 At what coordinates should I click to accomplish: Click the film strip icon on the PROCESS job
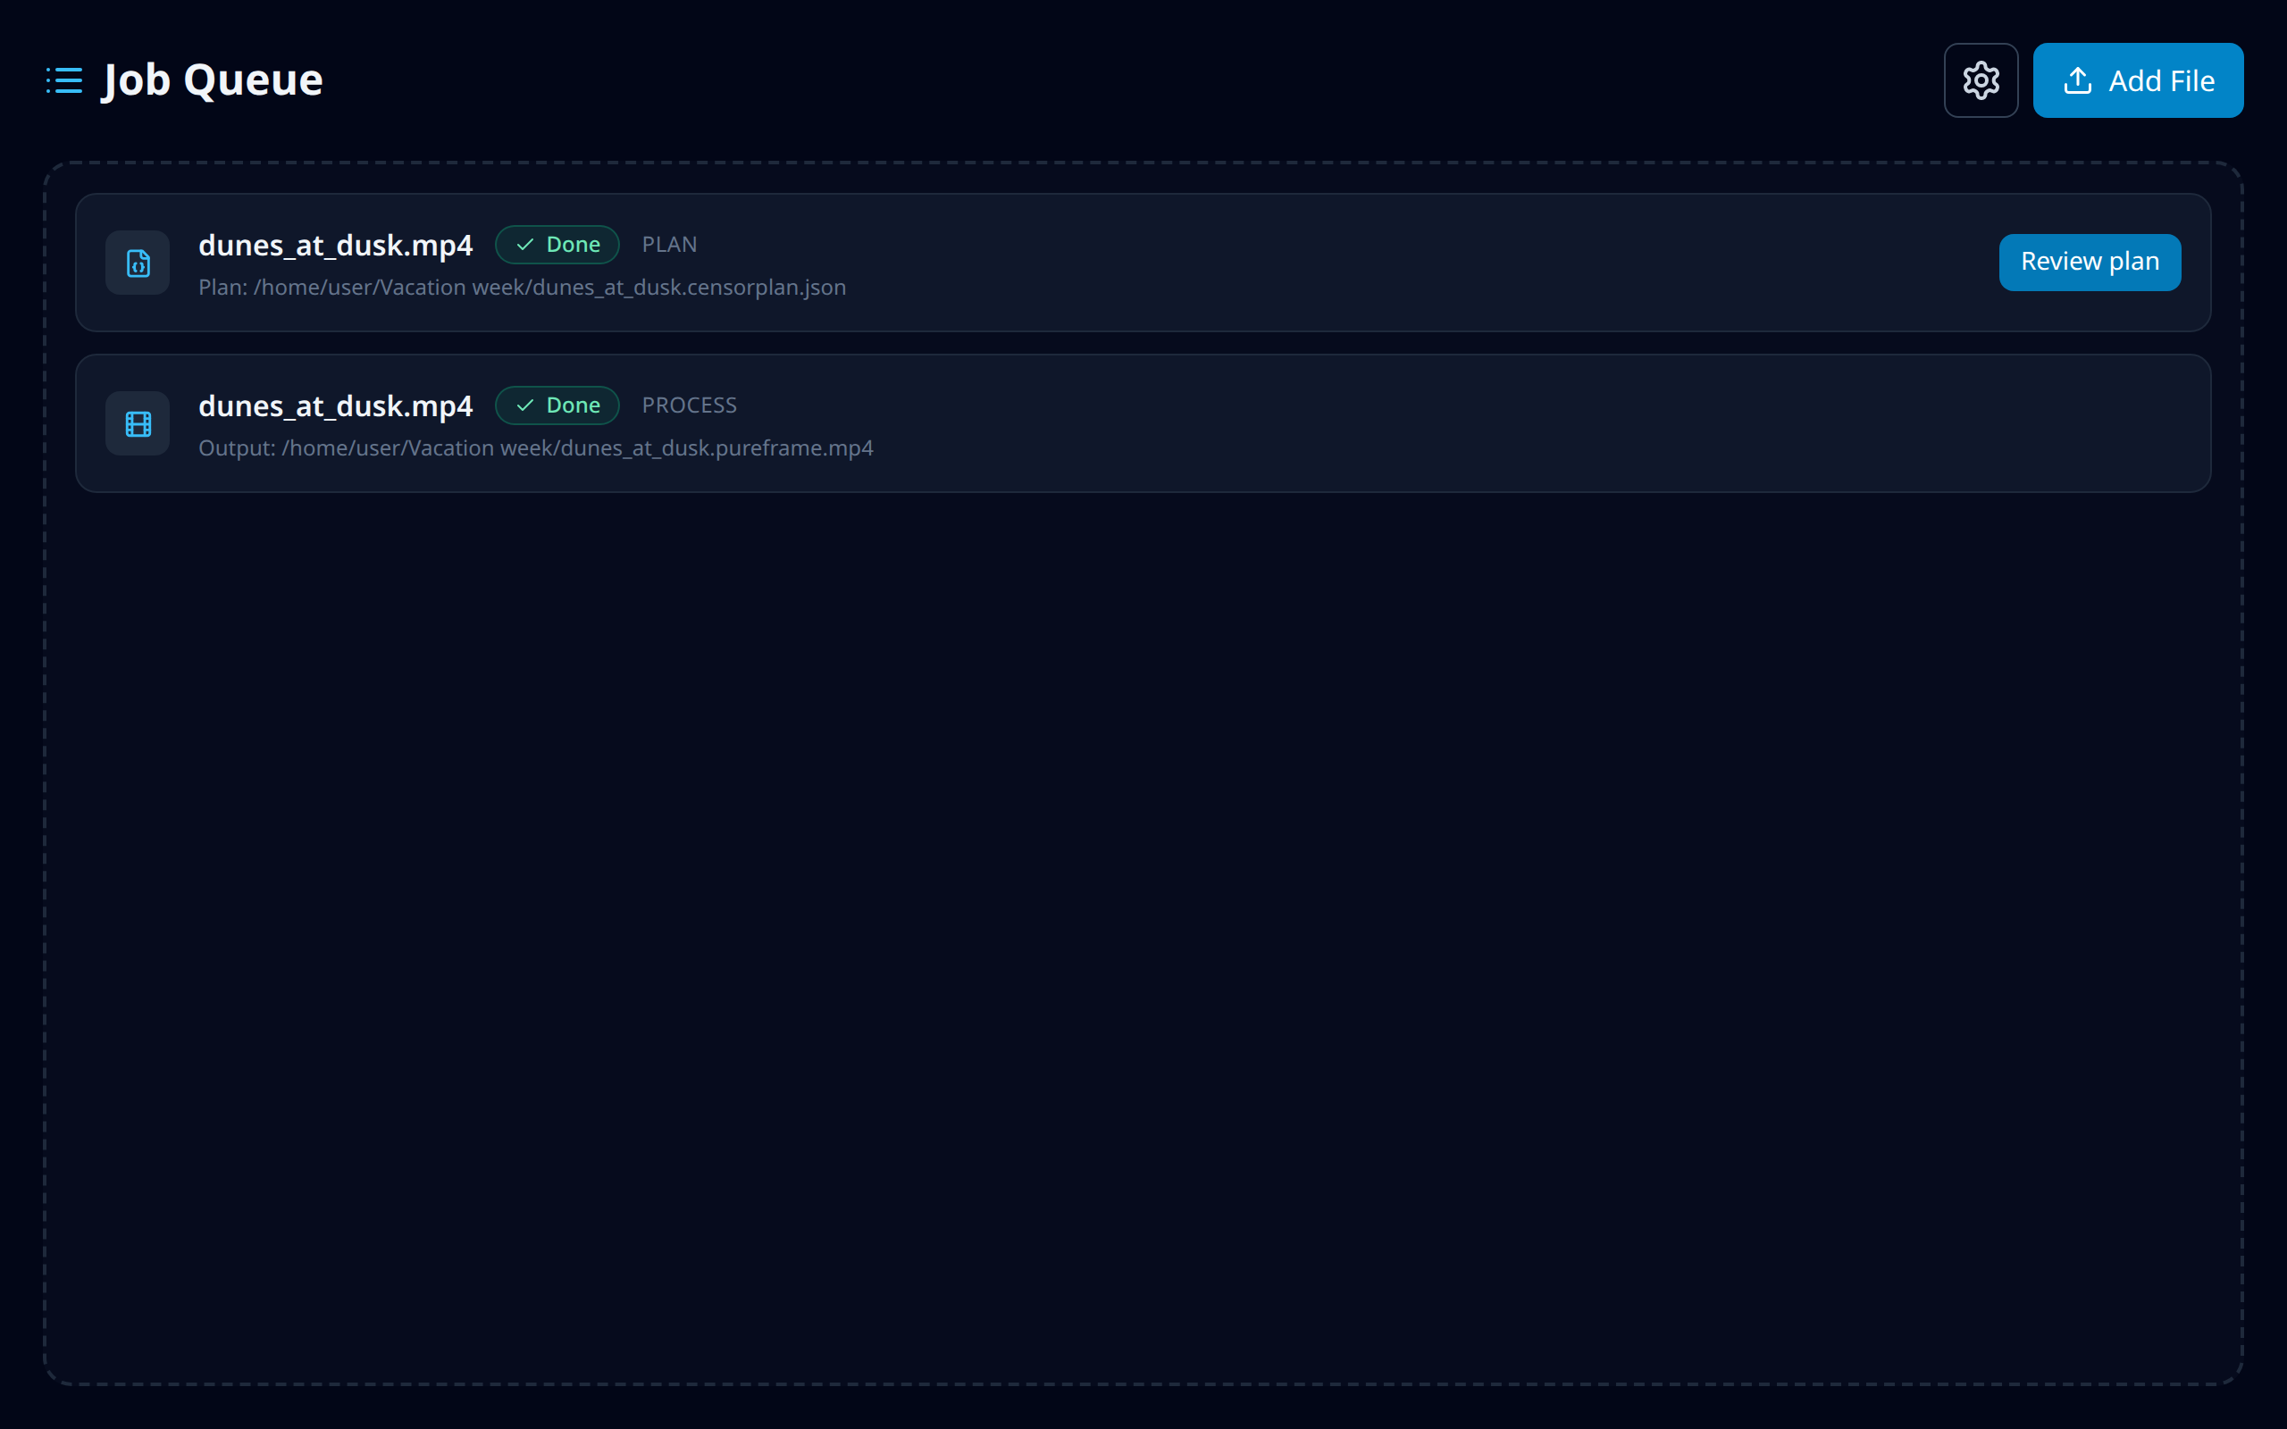[x=138, y=423]
